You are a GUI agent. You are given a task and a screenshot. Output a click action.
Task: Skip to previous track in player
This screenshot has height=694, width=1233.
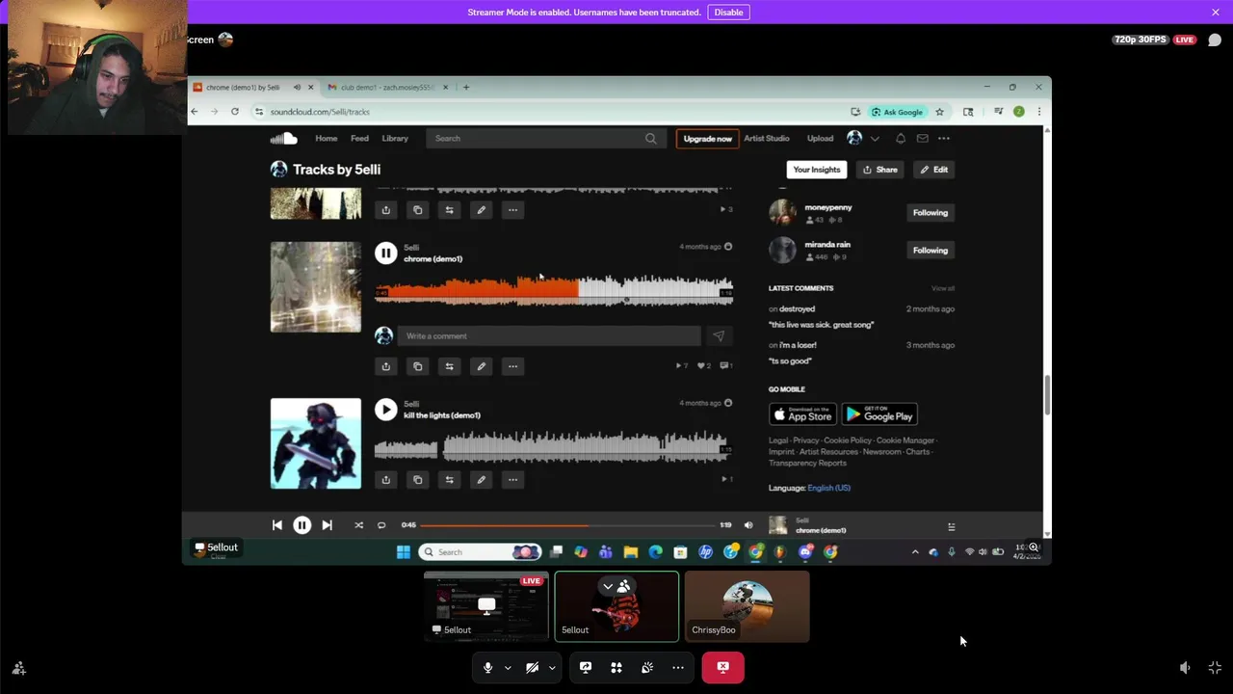point(277,525)
